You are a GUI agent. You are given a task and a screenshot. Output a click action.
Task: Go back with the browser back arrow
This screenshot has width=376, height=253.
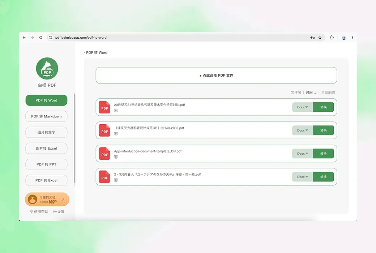point(24,38)
